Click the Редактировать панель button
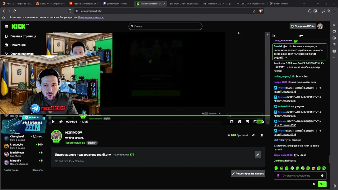Image resolution: width=338 pixels, height=190 pixels. [248, 174]
